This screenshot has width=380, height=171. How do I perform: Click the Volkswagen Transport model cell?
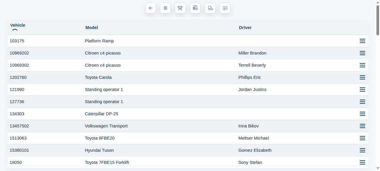coord(106,126)
